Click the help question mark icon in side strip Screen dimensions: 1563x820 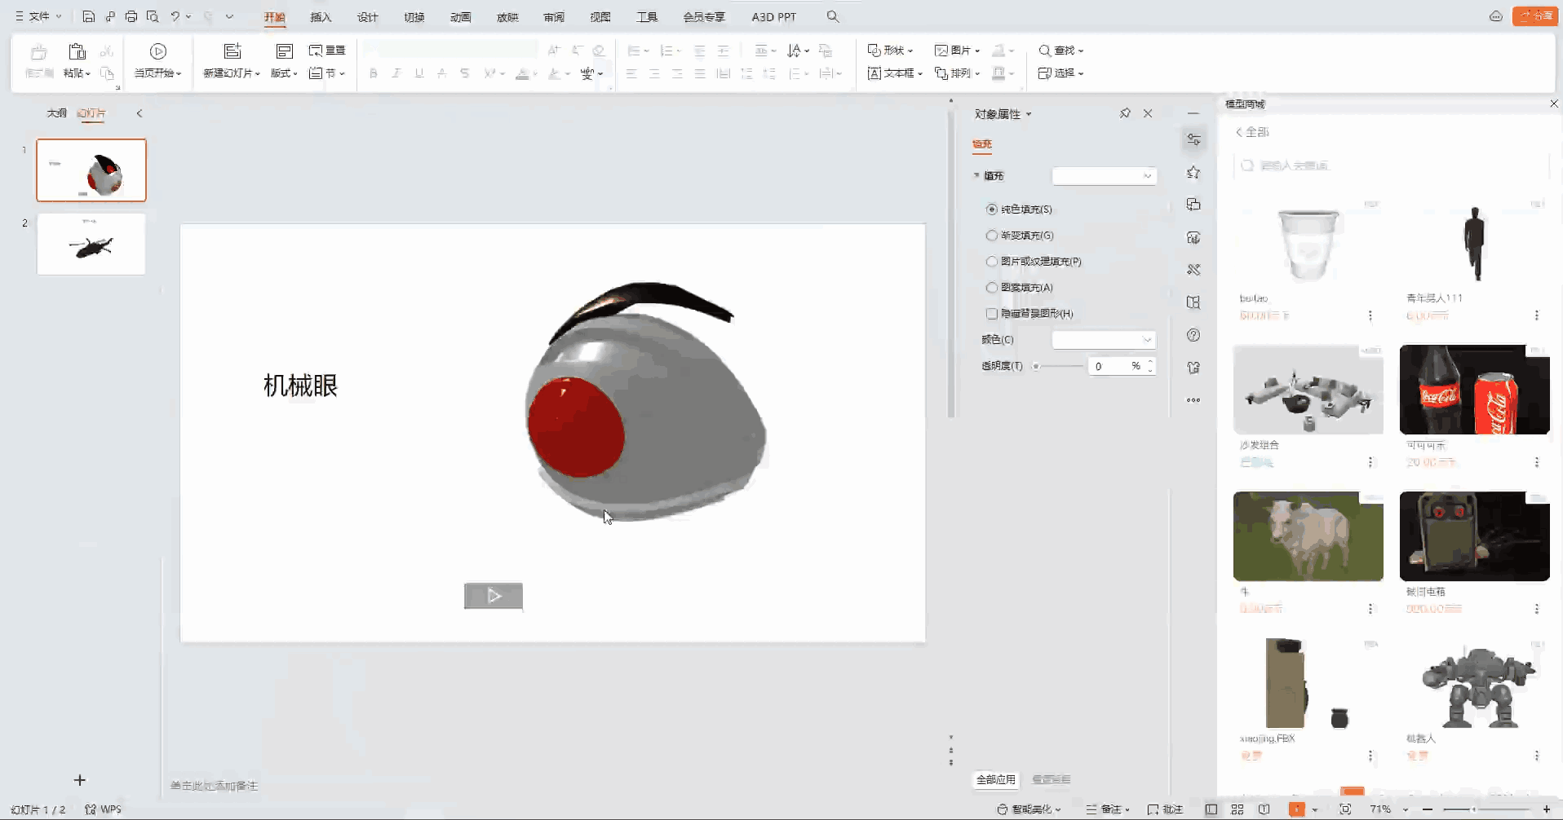click(1193, 335)
